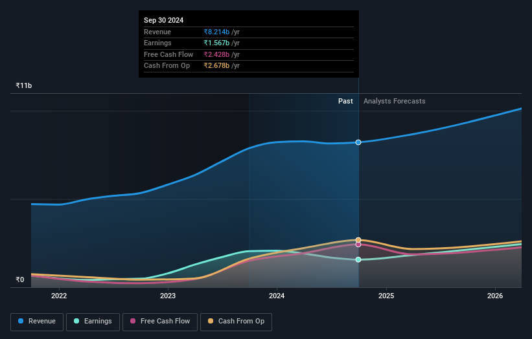This screenshot has width=532, height=339.
Task: Click the 2026 x-axis label
Action: (495, 296)
